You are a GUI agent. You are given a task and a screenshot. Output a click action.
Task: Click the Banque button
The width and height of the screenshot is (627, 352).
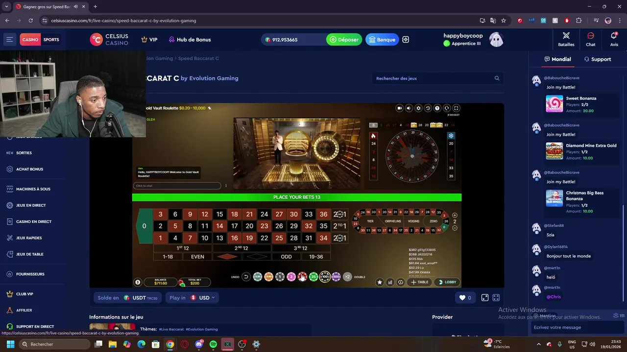tap(382, 40)
